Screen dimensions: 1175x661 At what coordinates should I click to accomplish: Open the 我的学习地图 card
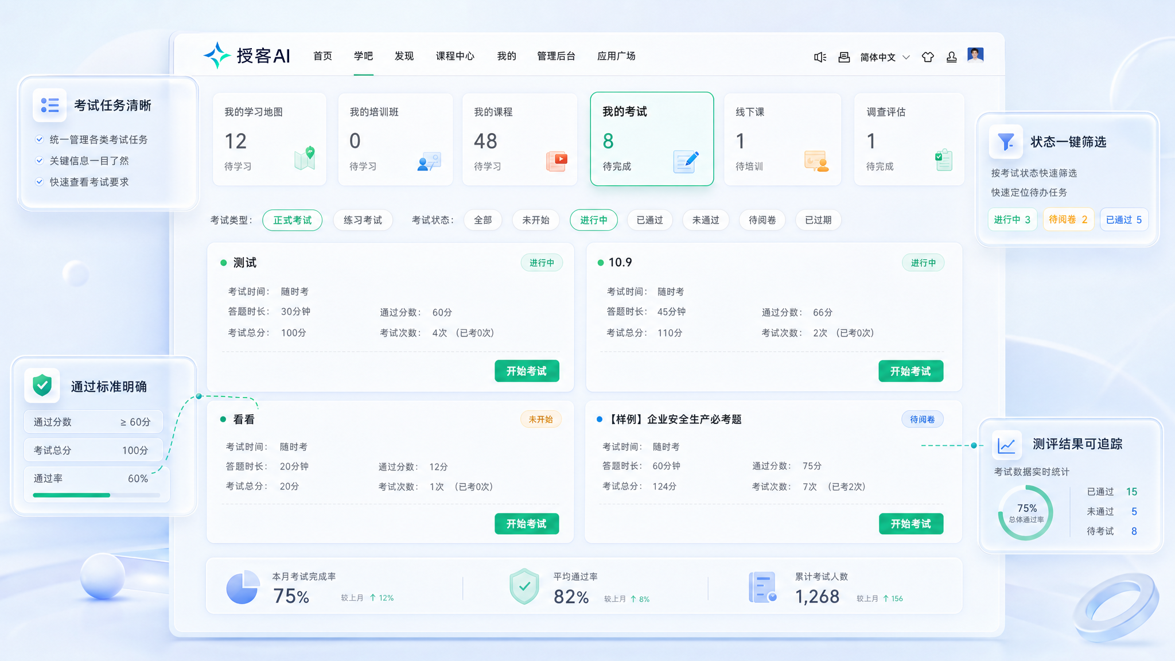pyautogui.click(x=269, y=139)
